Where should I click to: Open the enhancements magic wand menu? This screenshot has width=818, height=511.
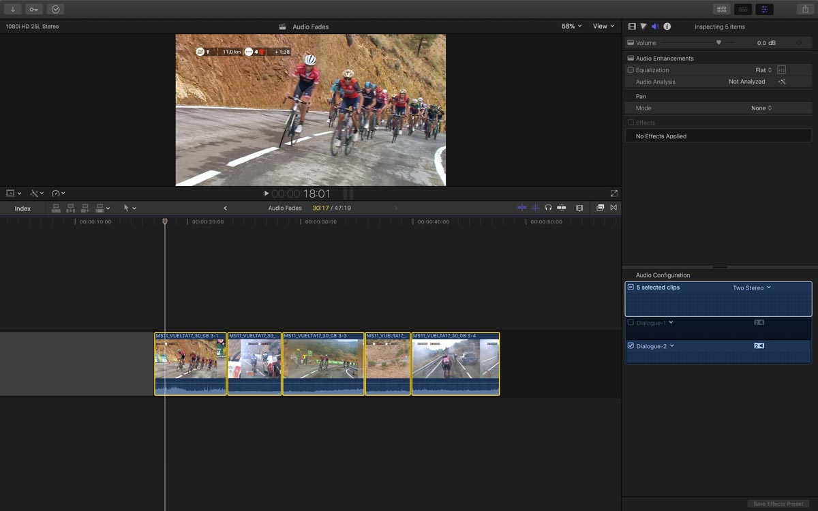[36, 193]
